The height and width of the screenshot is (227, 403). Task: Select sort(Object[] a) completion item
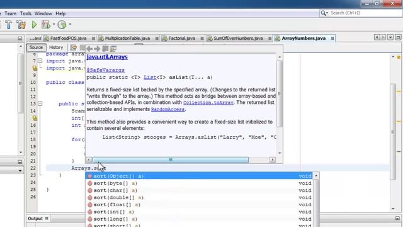(199, 176)
